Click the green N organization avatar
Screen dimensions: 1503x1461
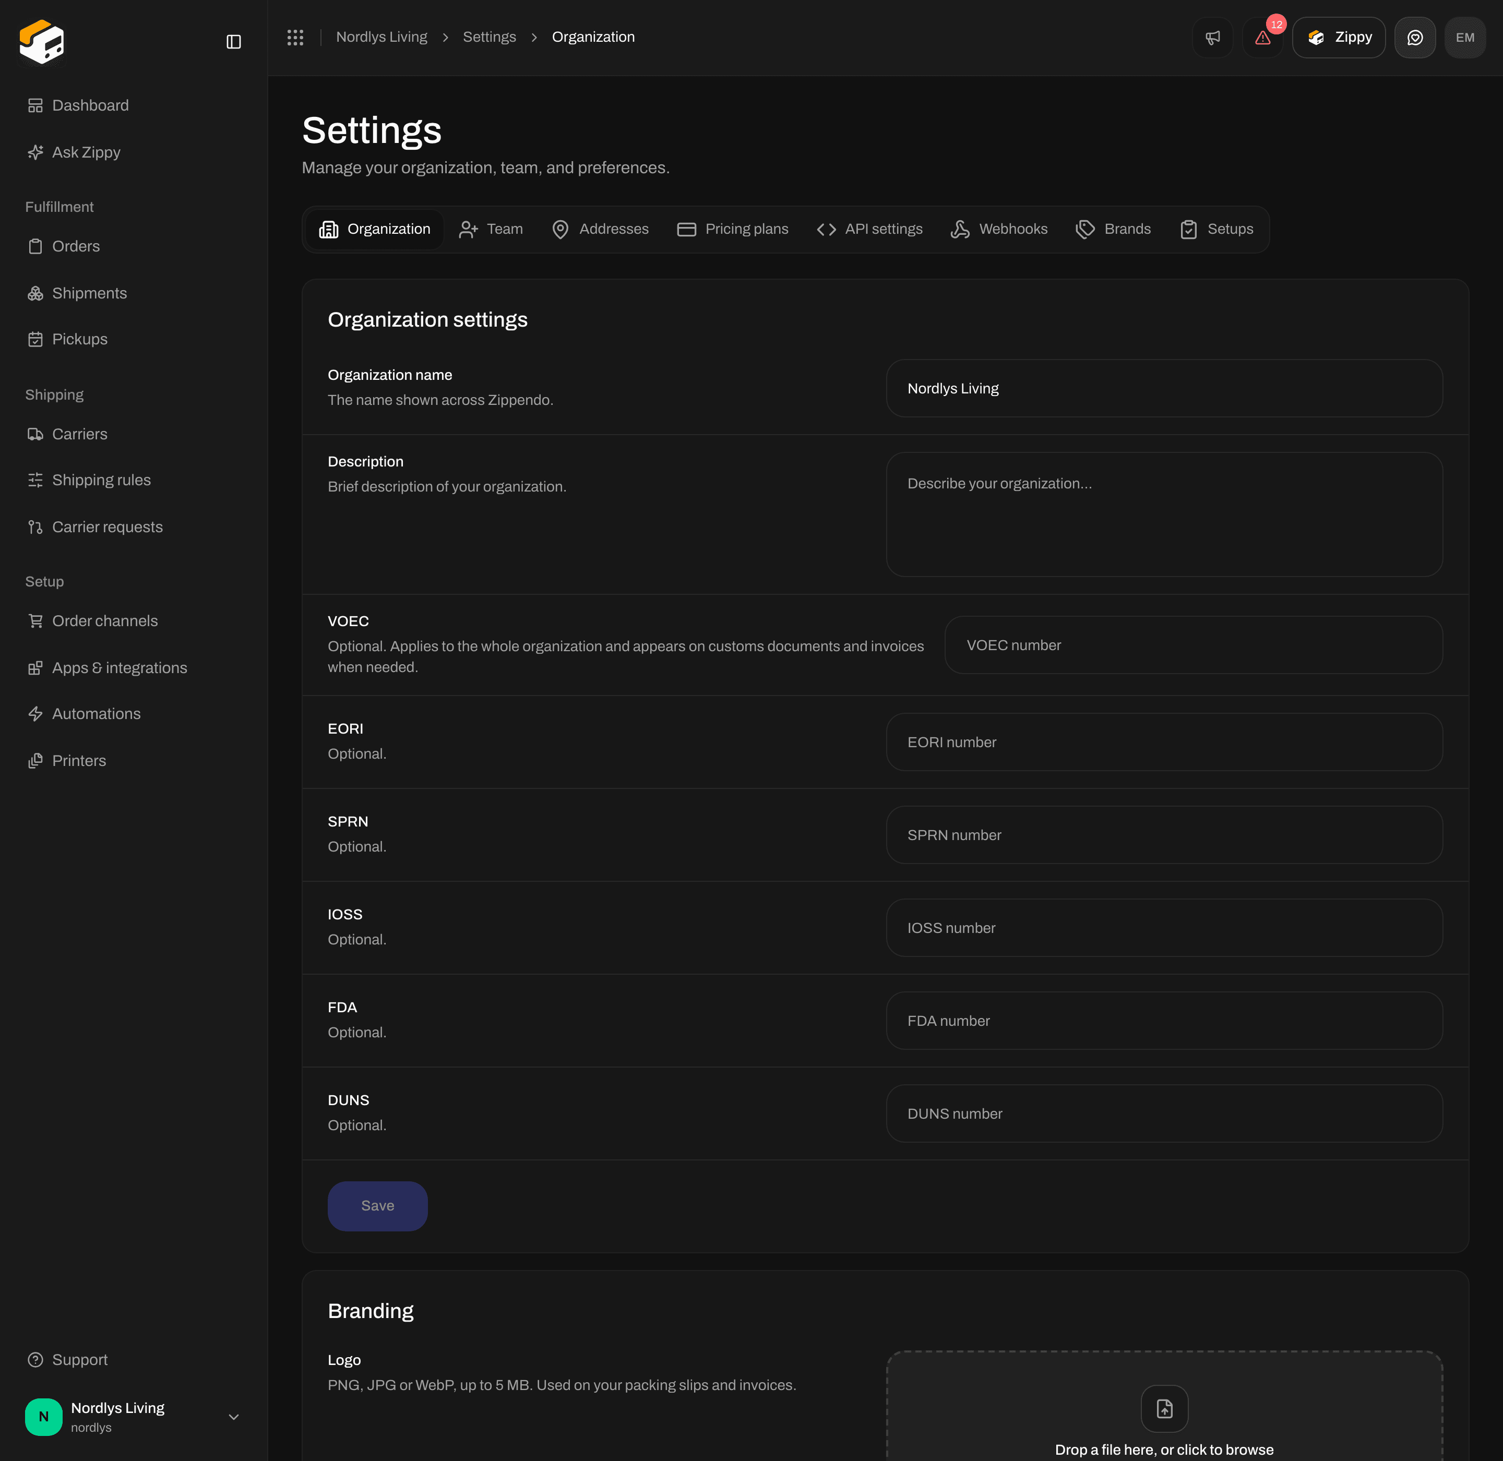44,1417
